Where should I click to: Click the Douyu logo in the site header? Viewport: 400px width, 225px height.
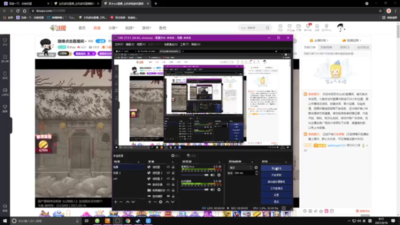(x=58, y=28)
